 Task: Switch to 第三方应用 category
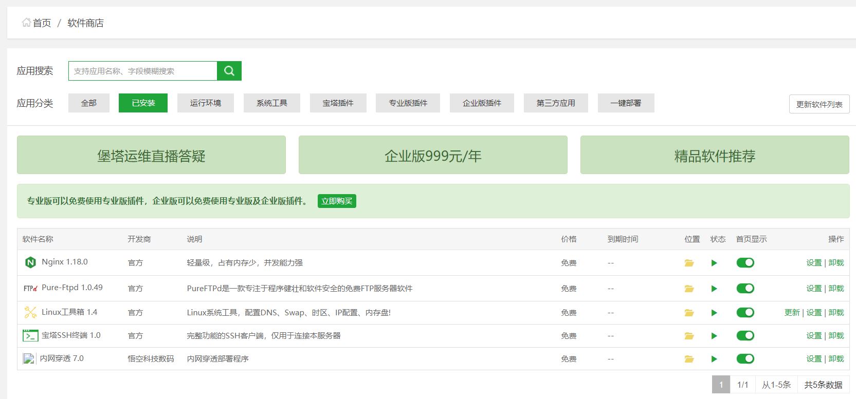pos(556,103)
